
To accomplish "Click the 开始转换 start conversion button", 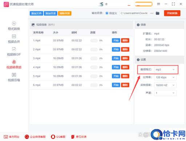I will click(172, 13).
